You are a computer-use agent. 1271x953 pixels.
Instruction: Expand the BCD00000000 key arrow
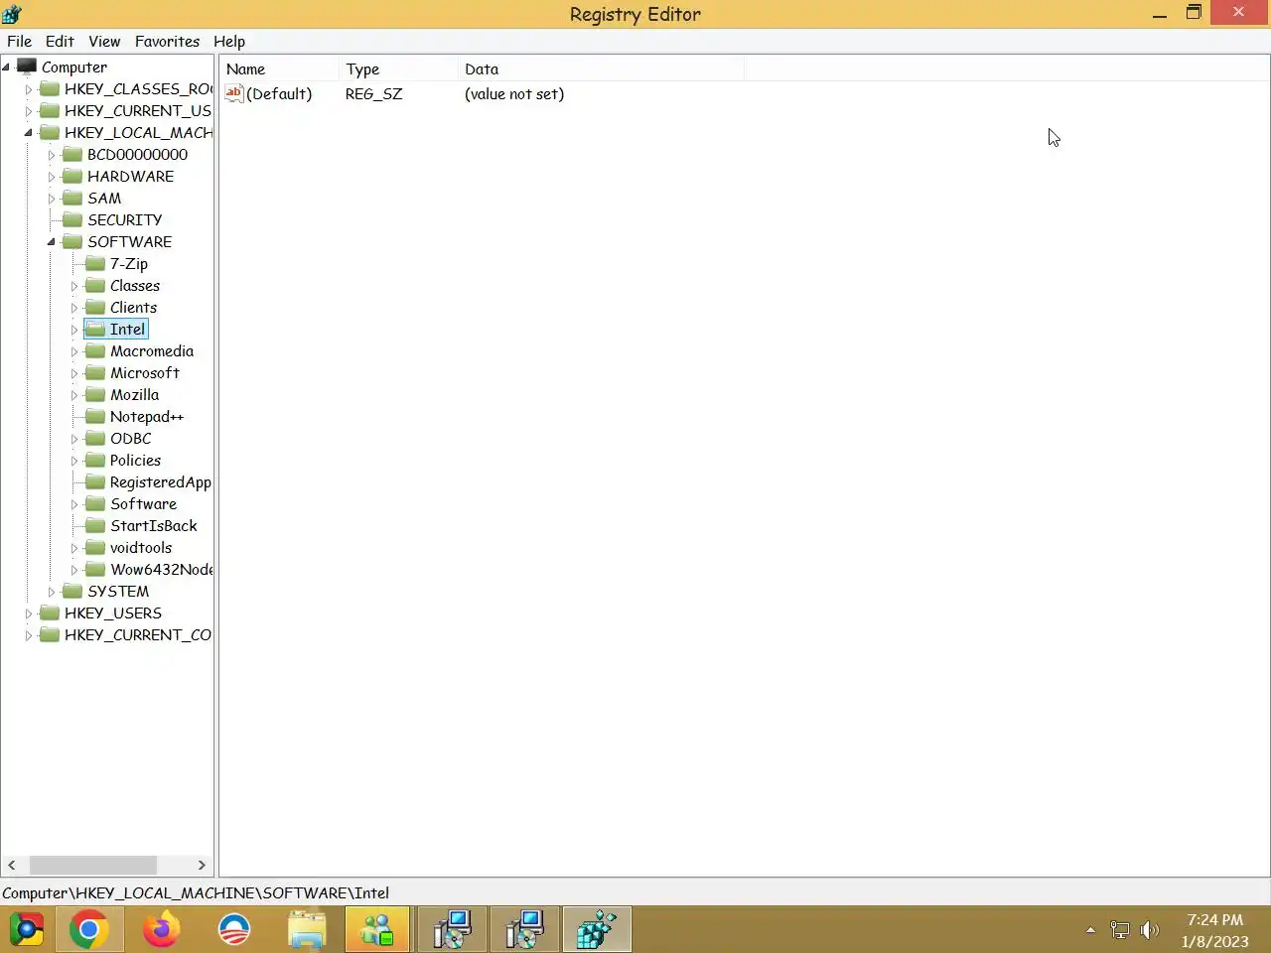(52, 155)
